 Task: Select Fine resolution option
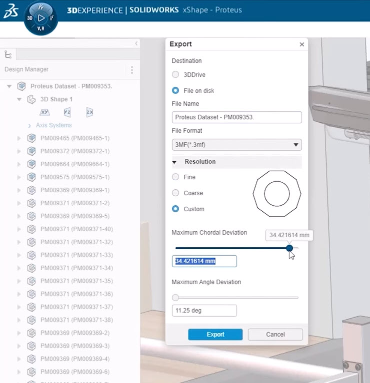(175, 177)
